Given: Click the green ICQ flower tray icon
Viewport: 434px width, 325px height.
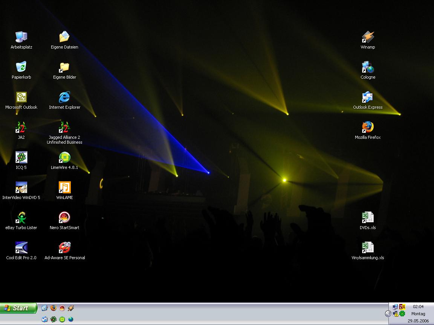Looking at the screenshot, I should click(402, 314).
